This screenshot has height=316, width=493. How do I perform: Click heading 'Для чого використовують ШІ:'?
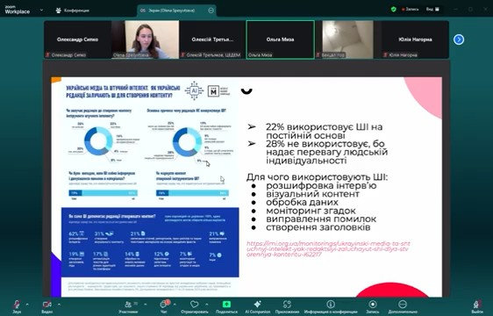317,177
